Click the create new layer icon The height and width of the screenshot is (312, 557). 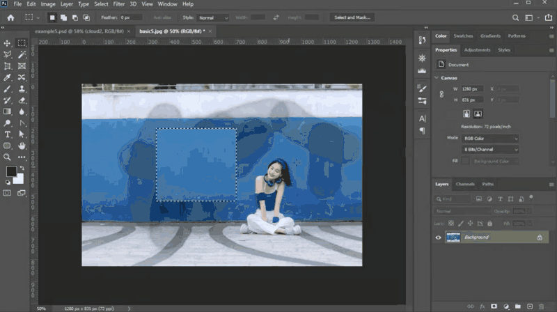click(529, 306)
